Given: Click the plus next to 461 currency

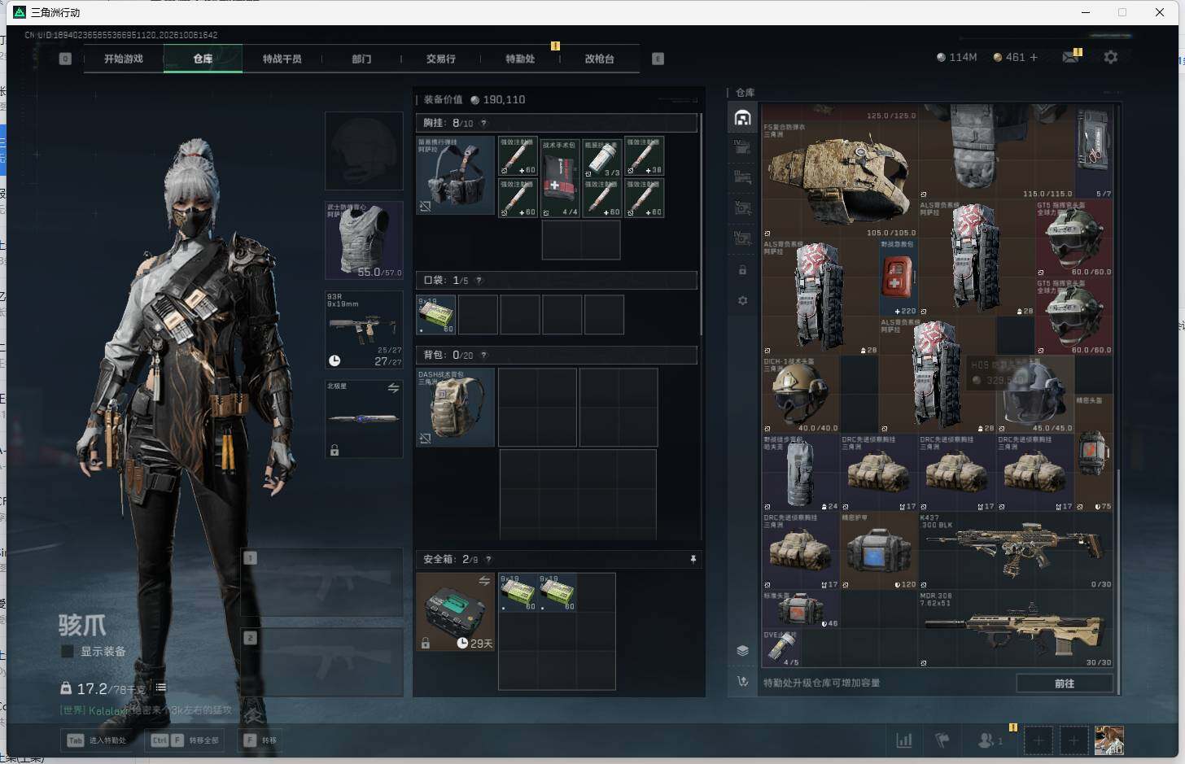Looking at the screenshot, I should pos(1034,57).
